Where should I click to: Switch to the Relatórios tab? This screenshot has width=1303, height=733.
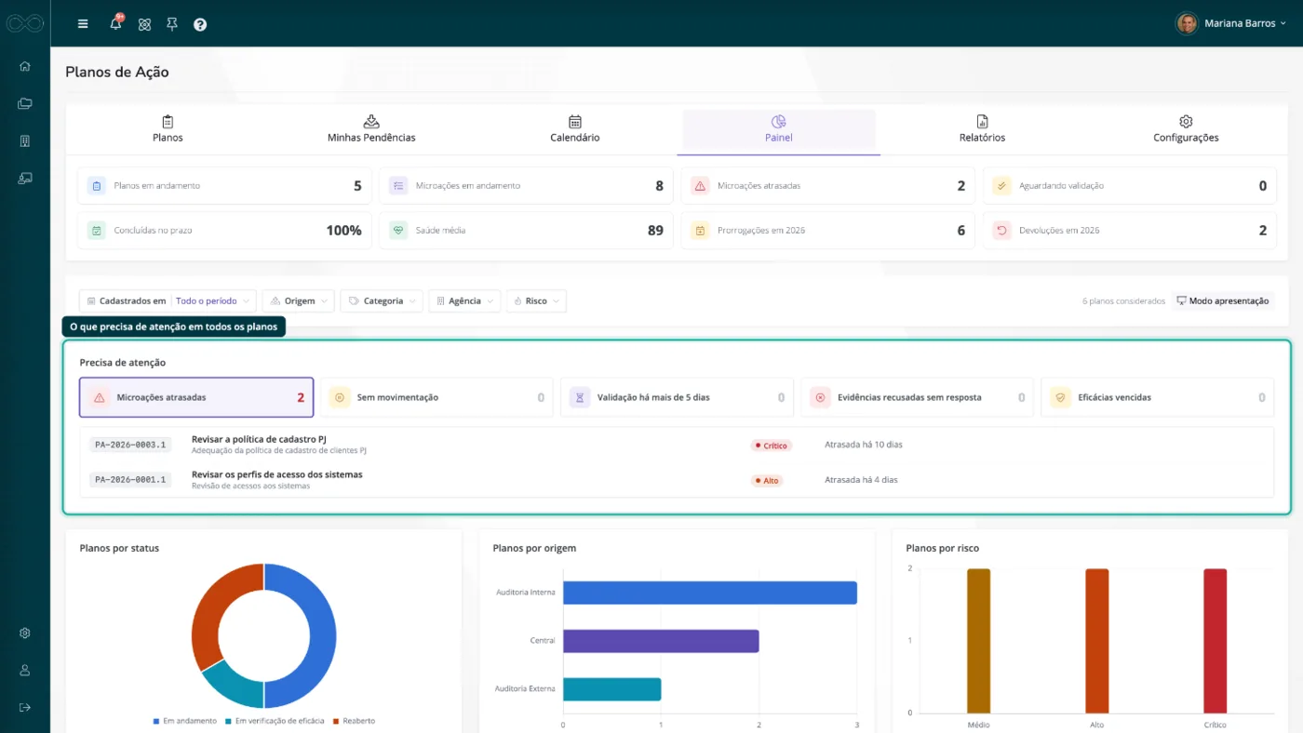(982, 129)
